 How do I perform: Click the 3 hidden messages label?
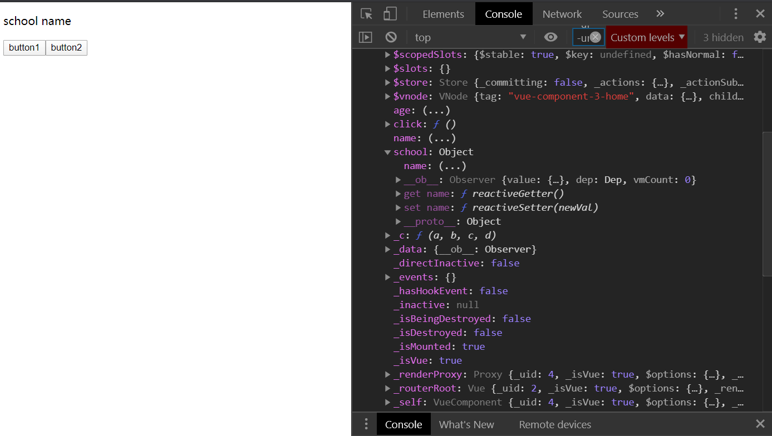pos(723,37)
